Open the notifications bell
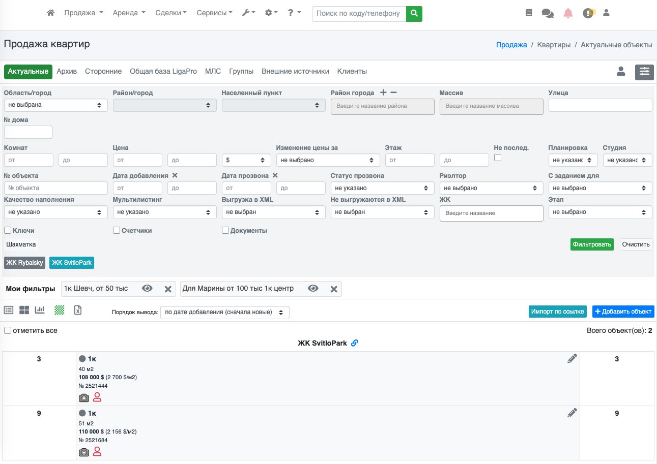This screenshot has height=464, width=657. (x=568, y=13)
